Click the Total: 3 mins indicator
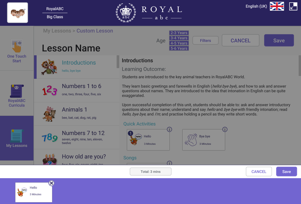The width and height of the screenshot is (301, 204). click(151, 172)
